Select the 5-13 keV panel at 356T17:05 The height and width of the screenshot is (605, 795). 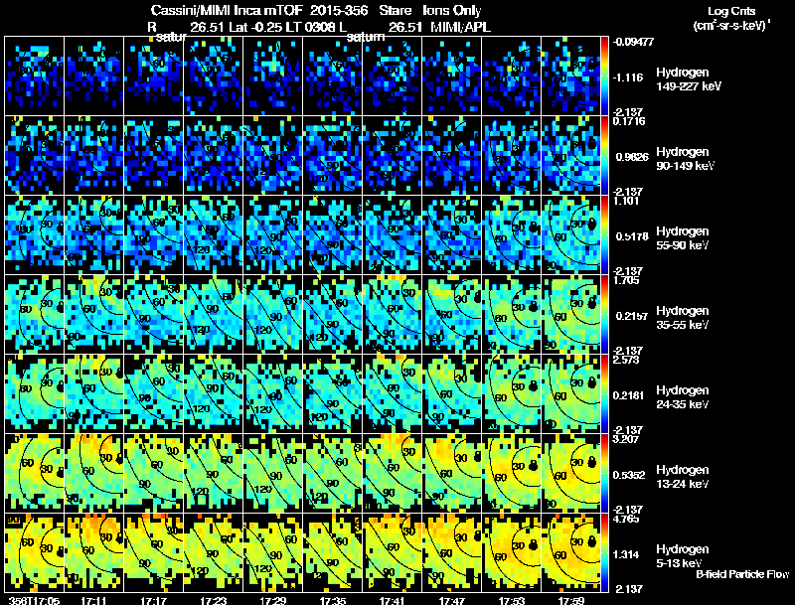(x=35, y=553)
